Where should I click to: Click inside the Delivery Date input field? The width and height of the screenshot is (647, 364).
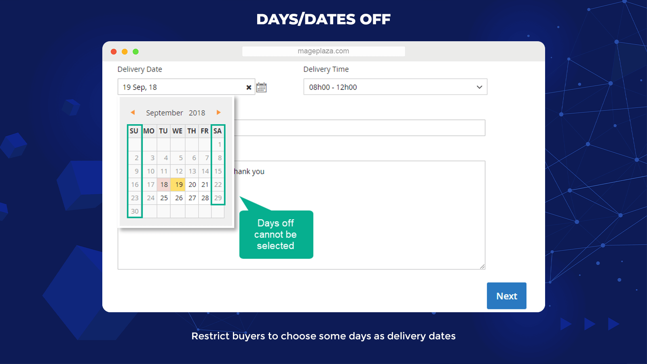(182, 87)
